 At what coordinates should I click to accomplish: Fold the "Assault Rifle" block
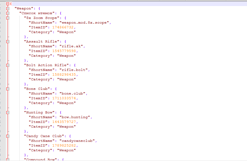[8, 41]
